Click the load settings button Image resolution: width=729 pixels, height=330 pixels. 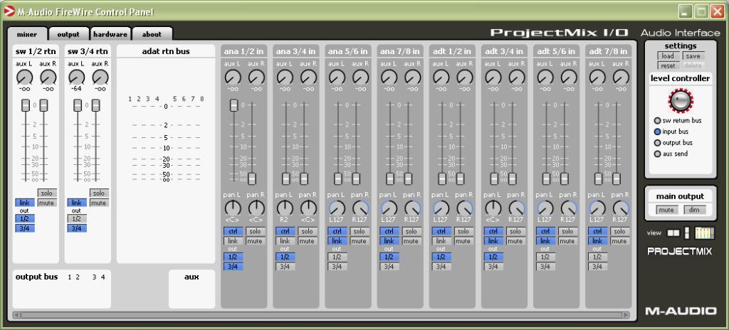click(x=668, y=55)
